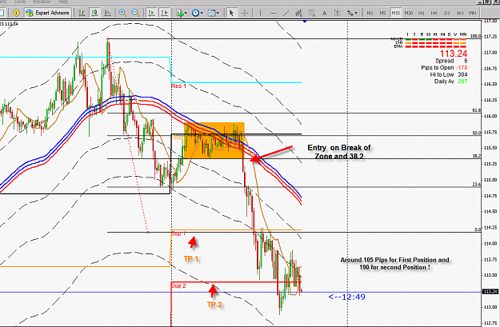Open the arrows objects dropdown
The width and height of the screenshot is (500, 327).
(352, 13)
